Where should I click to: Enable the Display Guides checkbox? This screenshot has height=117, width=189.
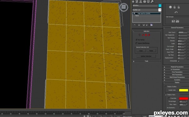[x=166, y=87]
